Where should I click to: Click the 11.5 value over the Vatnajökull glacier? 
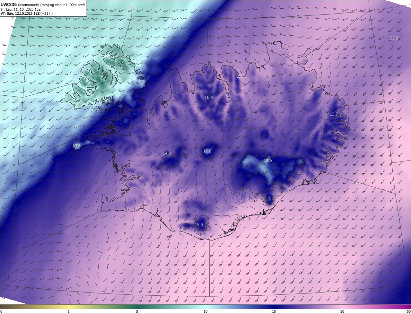(268, 161)
